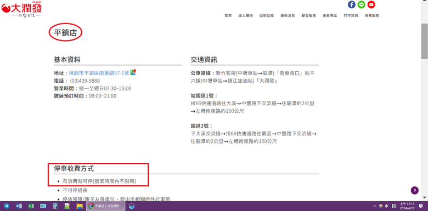Click the 交通資訊 section heading
This screenshot has height=211, width=428.
click(x=204, y=60)
